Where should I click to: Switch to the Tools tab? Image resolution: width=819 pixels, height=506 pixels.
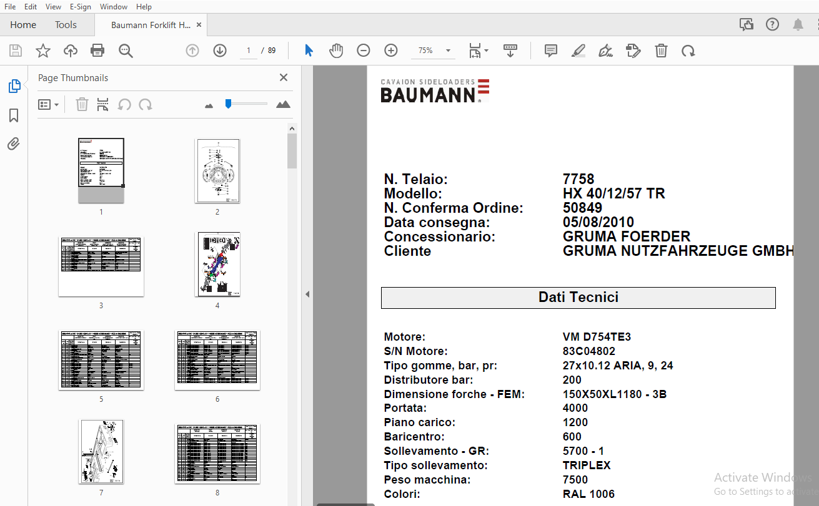(x=66, y=25)
